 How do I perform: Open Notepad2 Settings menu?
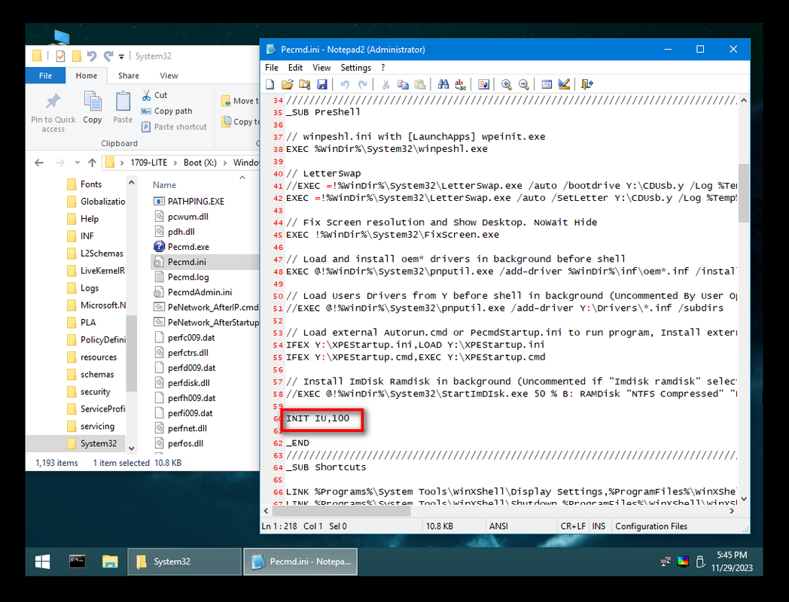click(x=356, y=68)
